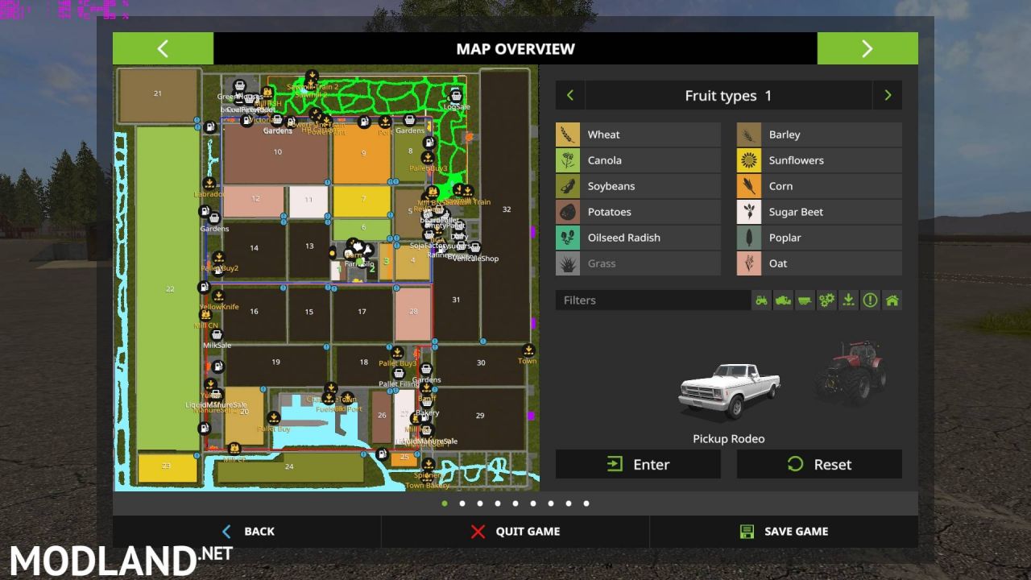Select the Pallet Buy3 icon near field 18
This screenshot has height=580, width=1031.
397,353
